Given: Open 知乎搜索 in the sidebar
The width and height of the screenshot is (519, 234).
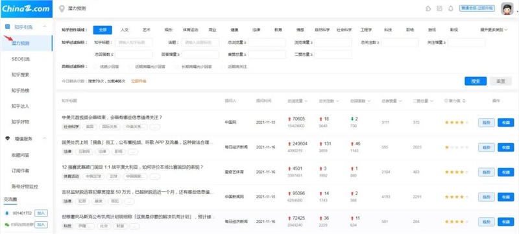Looking at the screenshot, I should [21, 75].
